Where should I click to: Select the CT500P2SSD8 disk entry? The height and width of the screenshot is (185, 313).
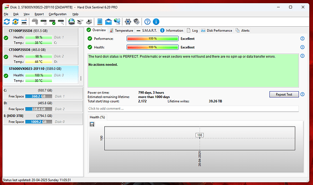pyautogui.click(x=41, y=56)
